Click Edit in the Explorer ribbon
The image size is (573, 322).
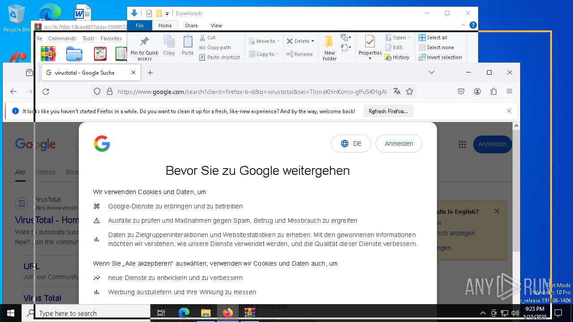point(393,47)
